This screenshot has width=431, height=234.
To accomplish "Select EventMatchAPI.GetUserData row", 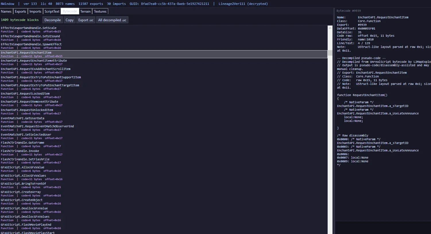I will click(164, 120).
